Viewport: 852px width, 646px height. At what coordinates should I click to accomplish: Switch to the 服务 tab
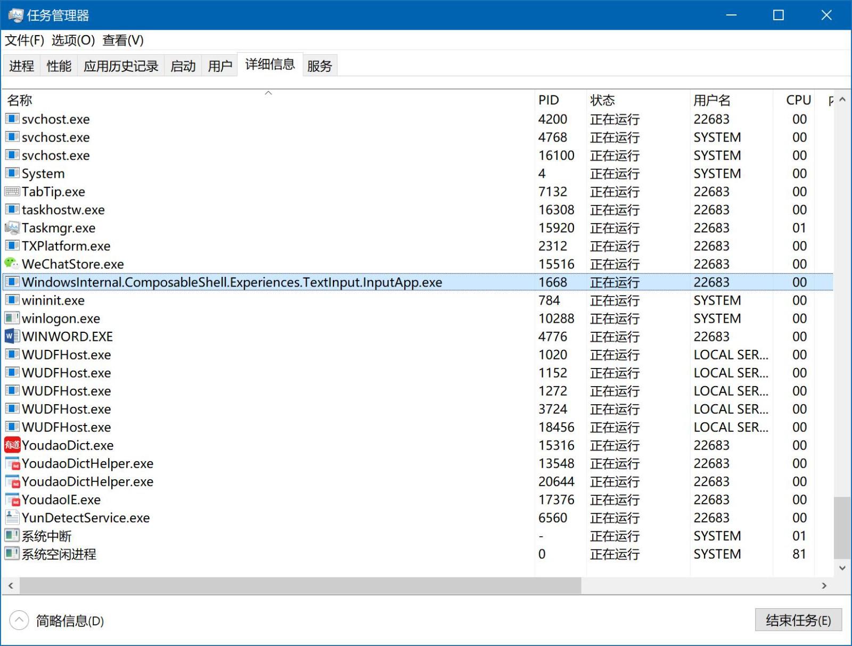pyautogui.click(x=319, y=66)
